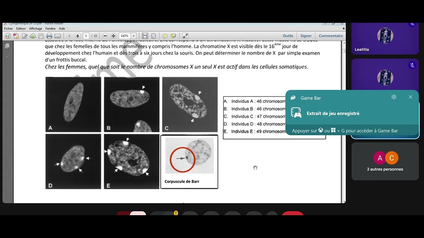The height and width of the screenshot is (238, 424).
Task: Click the email envelope icon in toolbar
Action: pos(58,36)
